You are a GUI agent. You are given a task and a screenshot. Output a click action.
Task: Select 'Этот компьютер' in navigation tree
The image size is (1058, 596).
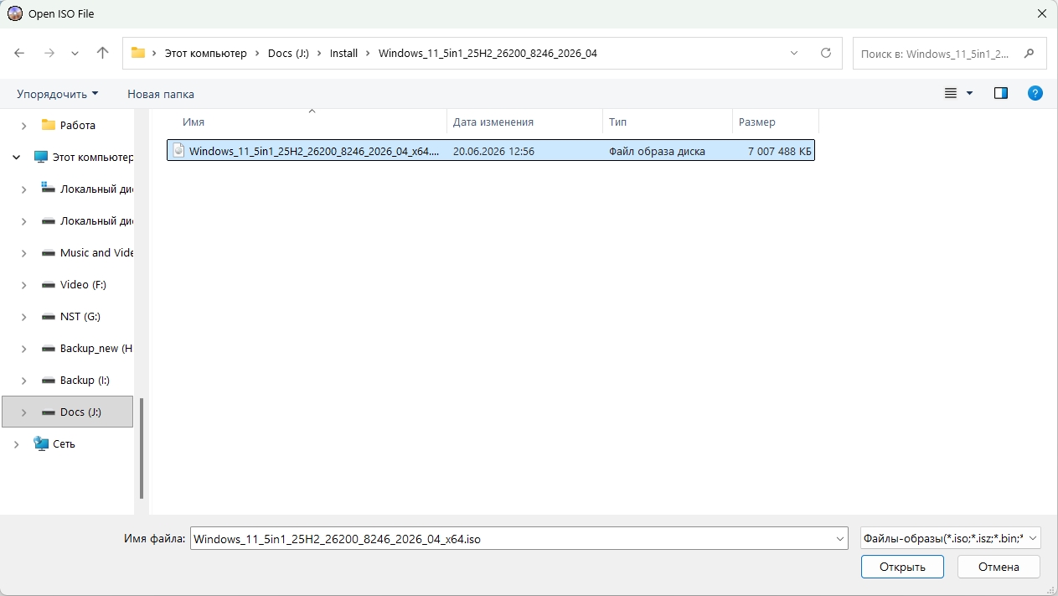click(92, 157)
